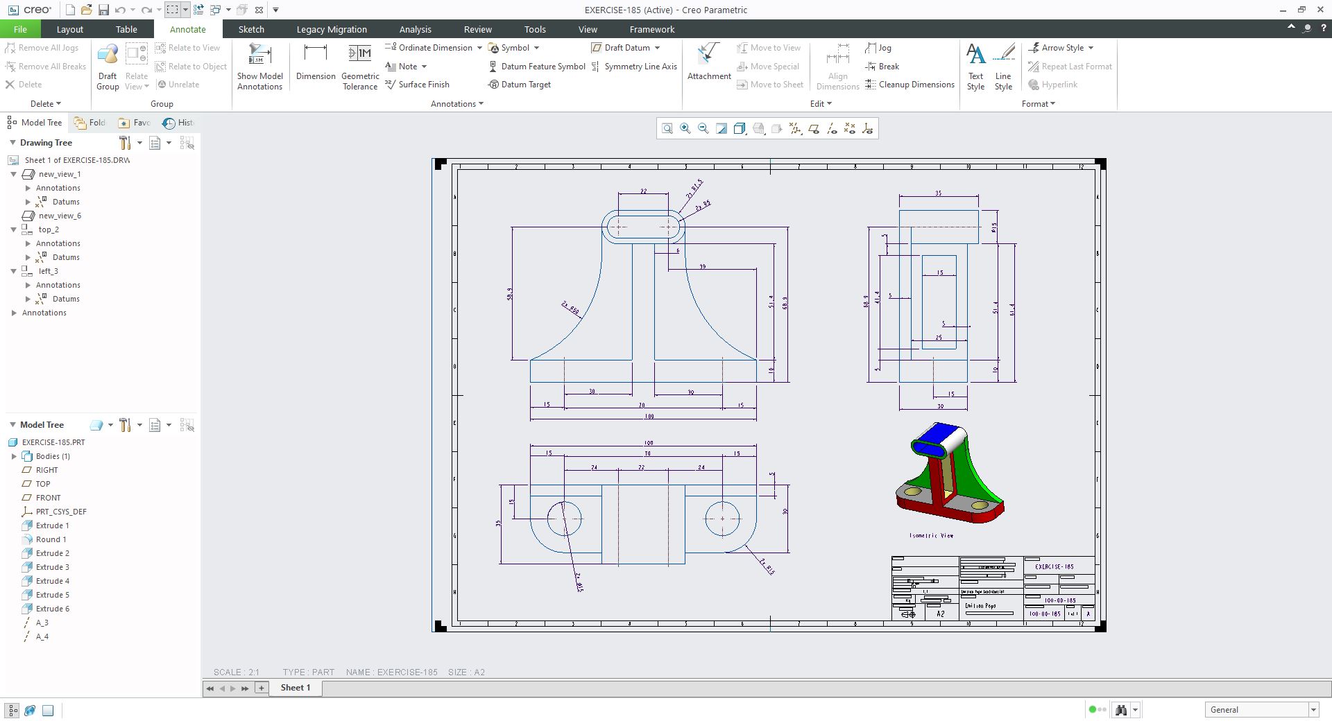Open the Note dropdown arrow
Screen dimensions: 1332x721
[424, 67]
